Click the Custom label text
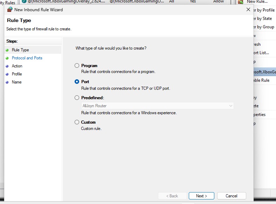 coord(88,122)
